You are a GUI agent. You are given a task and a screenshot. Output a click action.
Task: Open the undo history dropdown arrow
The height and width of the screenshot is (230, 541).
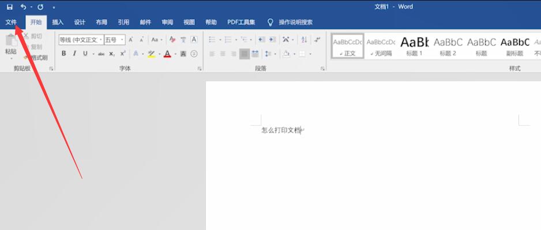pyautogui.click(x=31, y=7)
